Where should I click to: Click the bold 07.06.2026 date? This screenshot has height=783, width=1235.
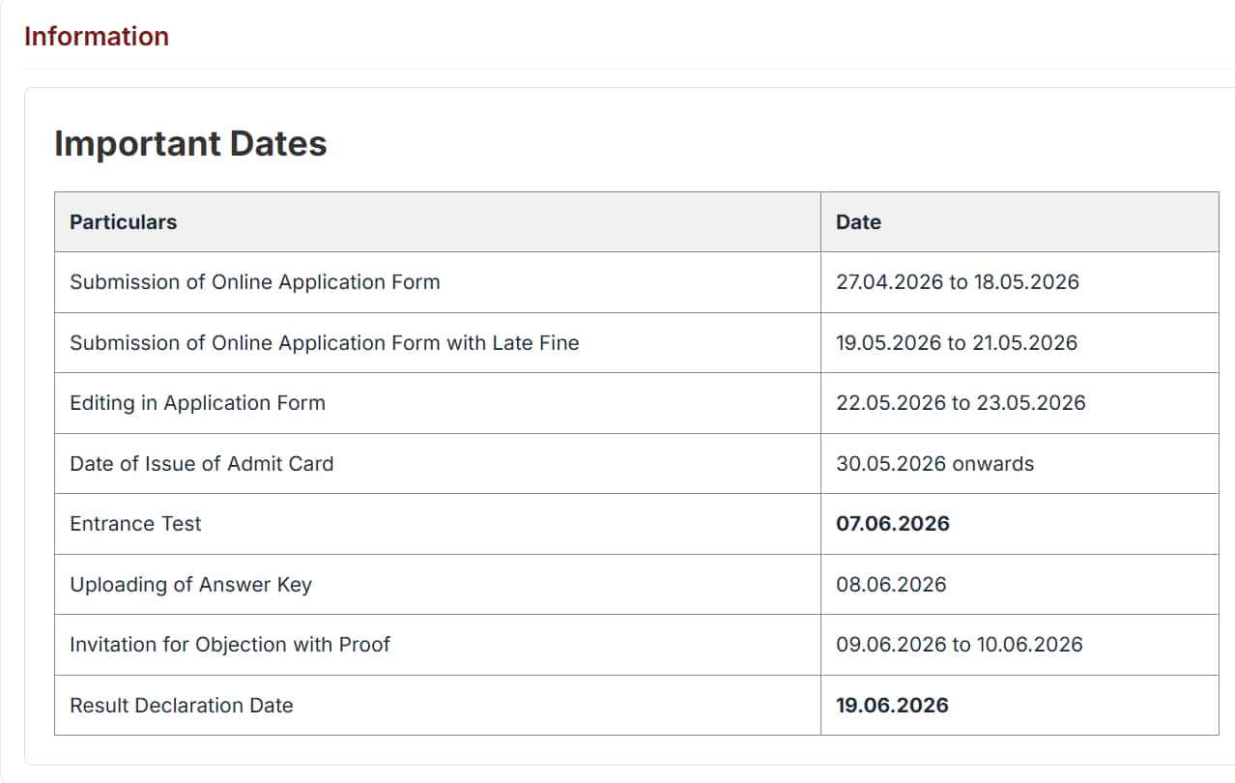893,524
